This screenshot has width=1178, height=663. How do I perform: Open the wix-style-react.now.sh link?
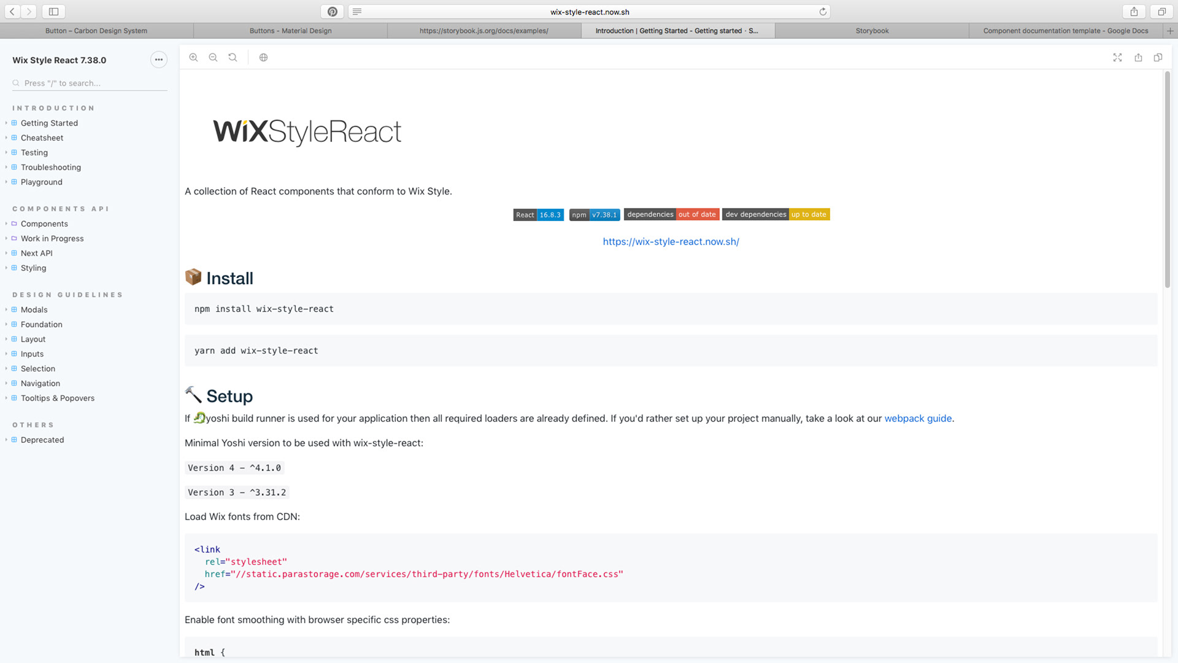pyautogui.click(x=671, y=241)
